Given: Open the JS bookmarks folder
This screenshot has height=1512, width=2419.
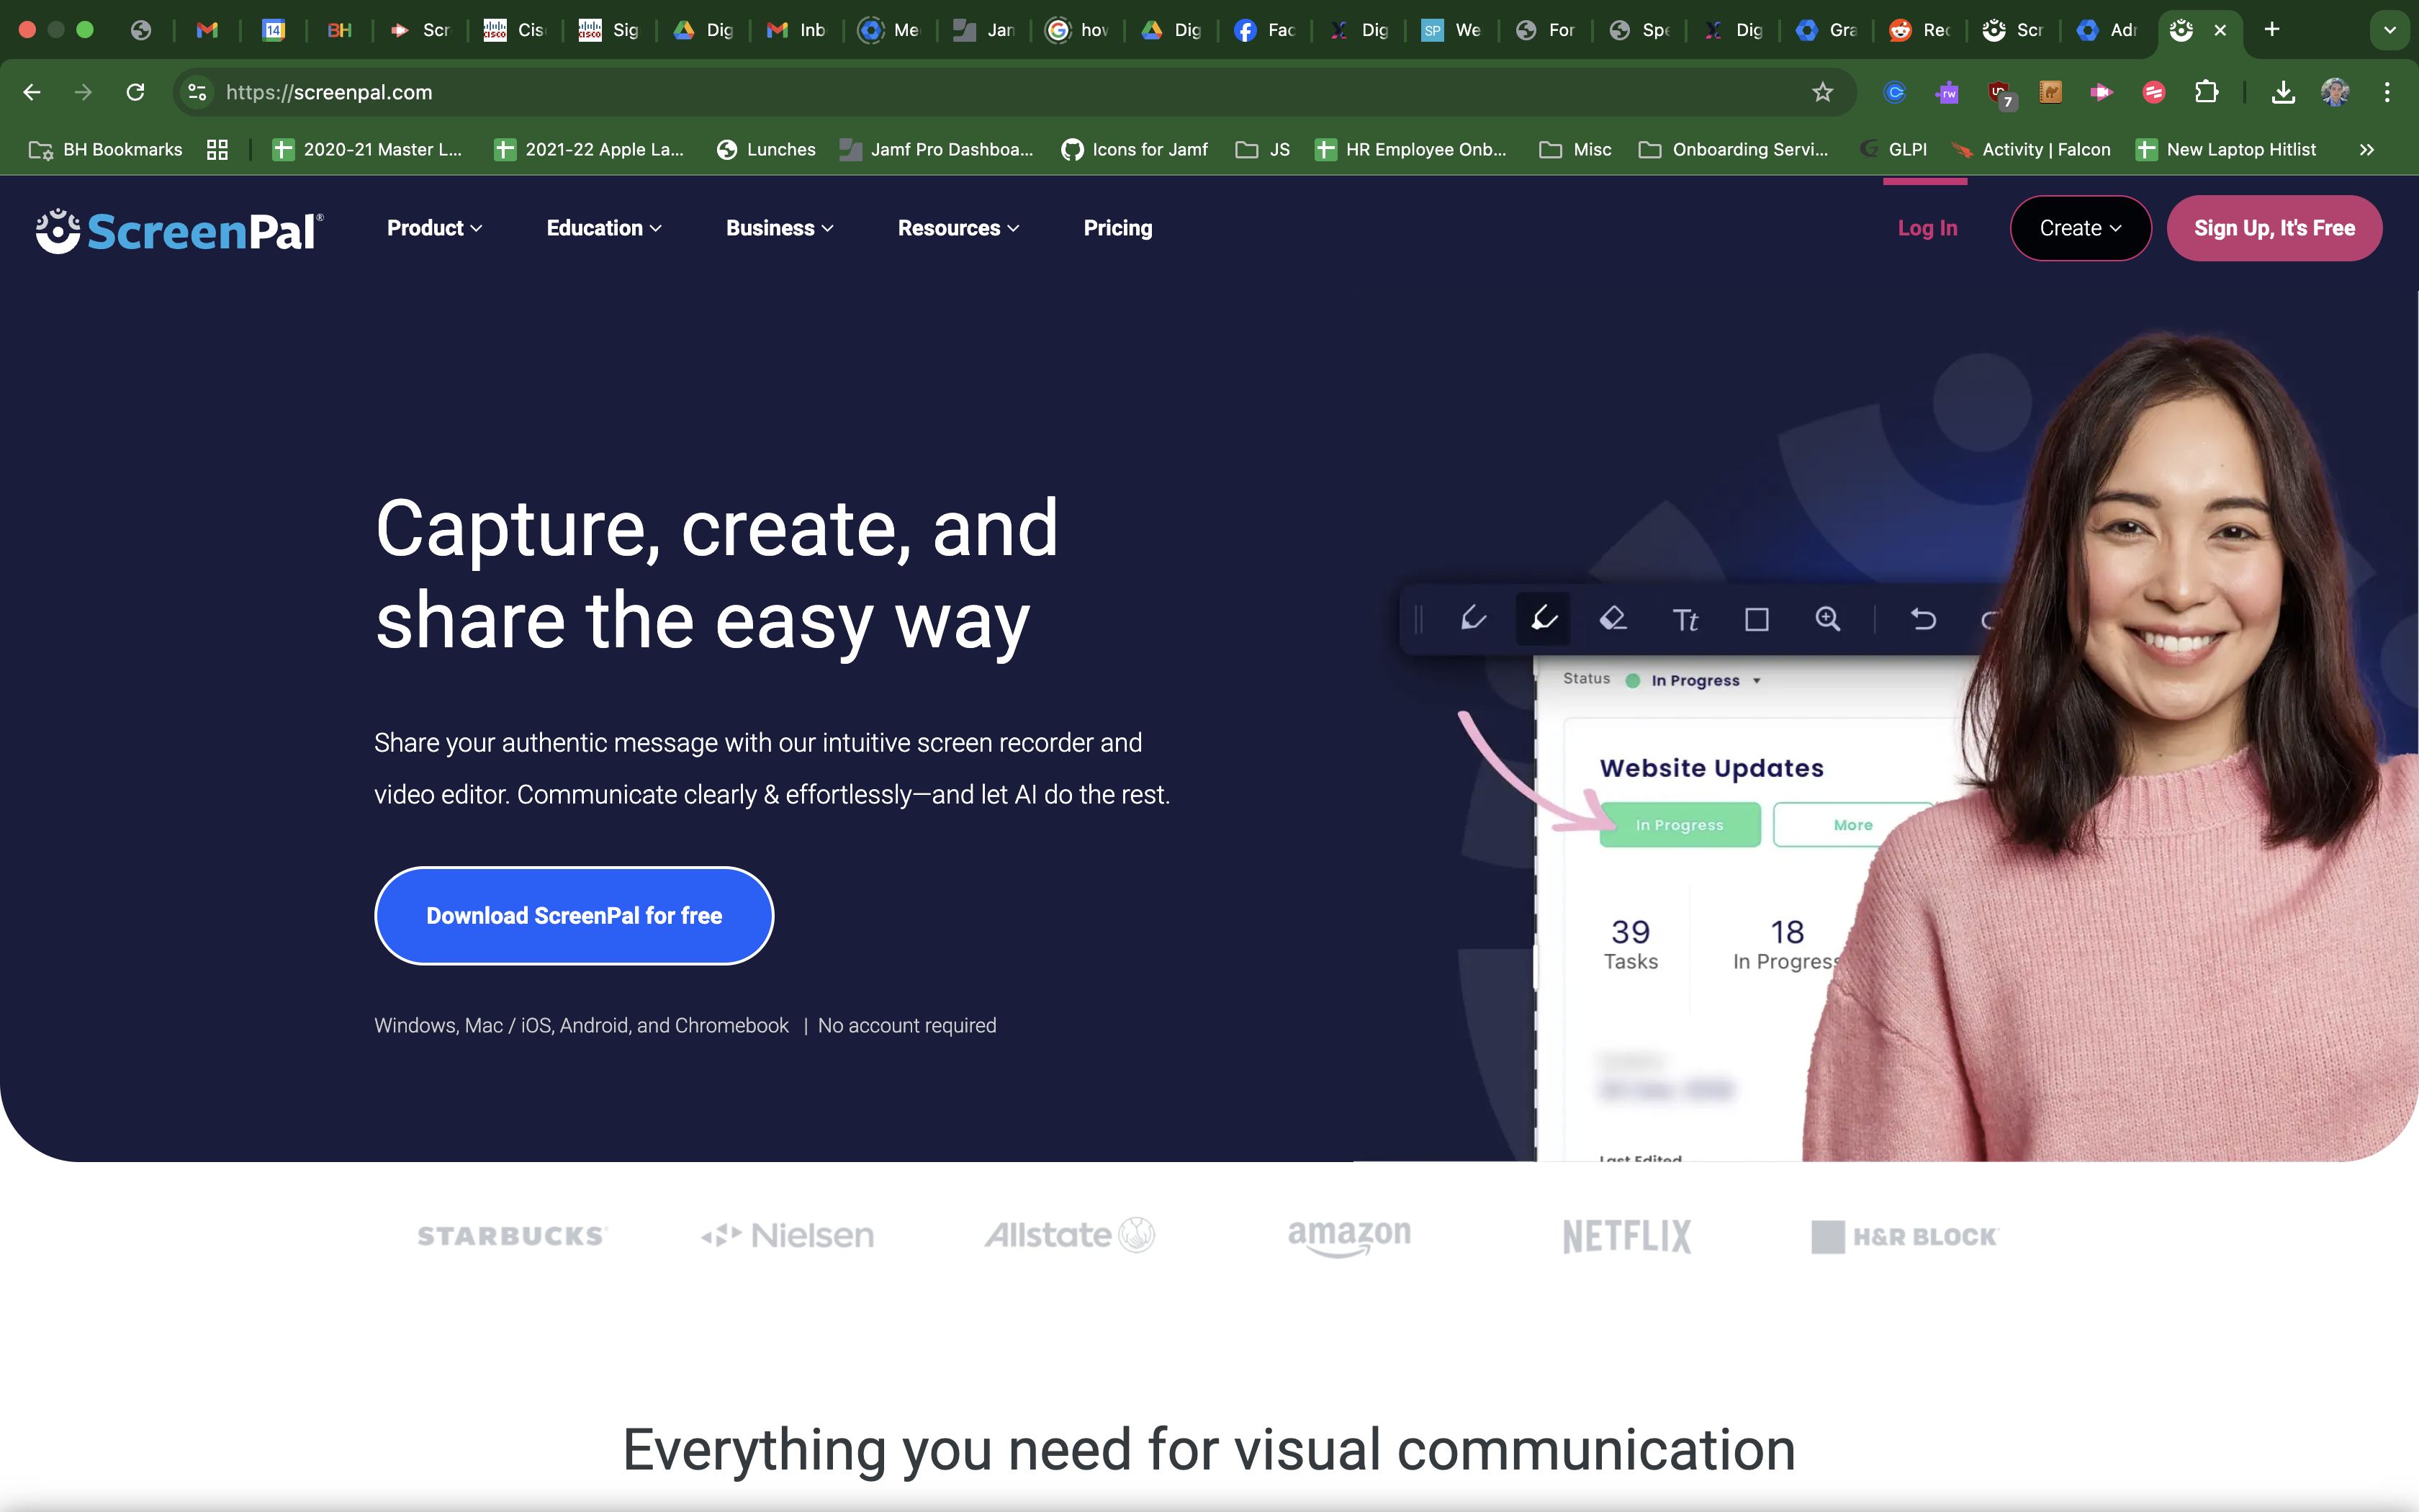Looking at the screenshot, I should pyautogui.click(x=1263, y=150).
